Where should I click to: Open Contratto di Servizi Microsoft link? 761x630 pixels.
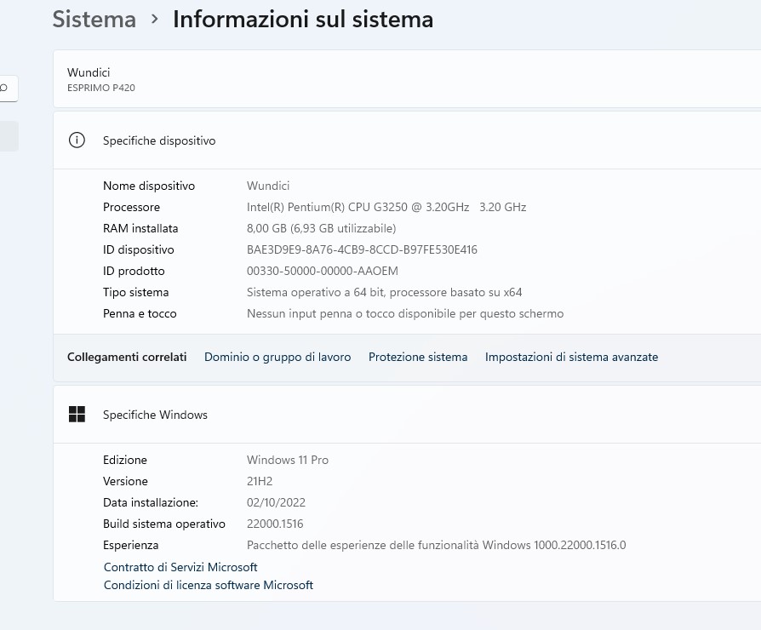[x=180, y=567]
